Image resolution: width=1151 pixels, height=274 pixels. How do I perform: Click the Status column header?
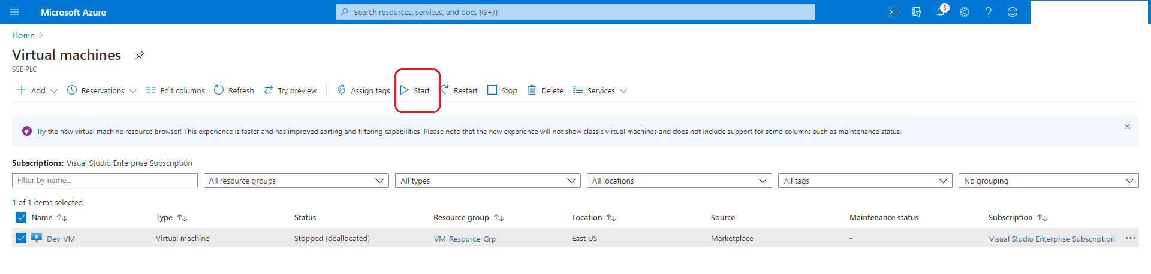[305, 218]
